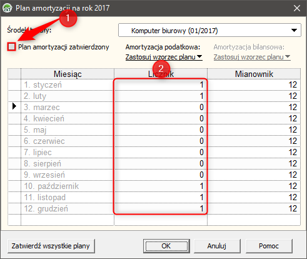Select the '12. grudzień' month cell

tap(68, 208)
